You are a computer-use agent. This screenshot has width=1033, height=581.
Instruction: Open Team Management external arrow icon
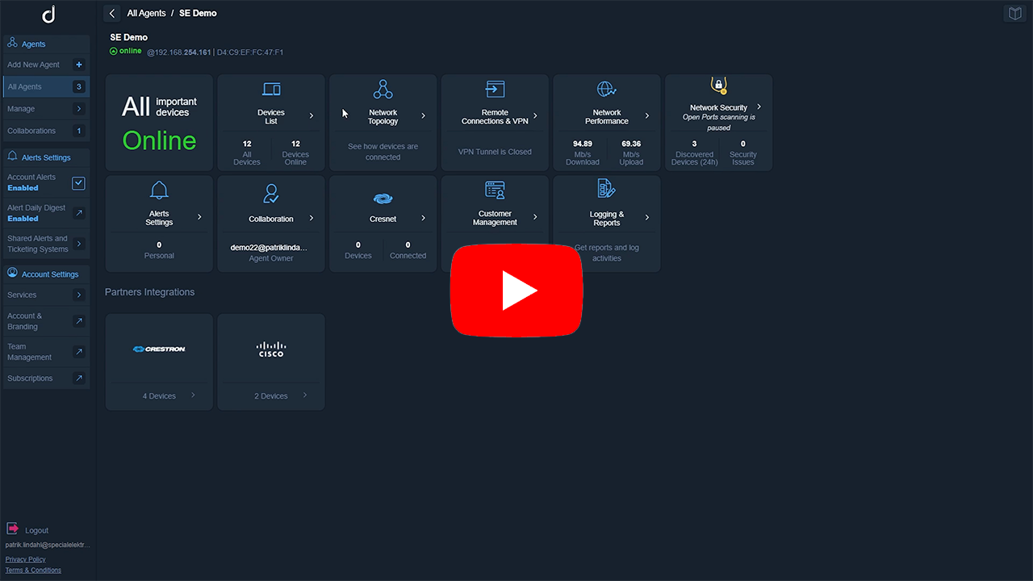(78, 352)
